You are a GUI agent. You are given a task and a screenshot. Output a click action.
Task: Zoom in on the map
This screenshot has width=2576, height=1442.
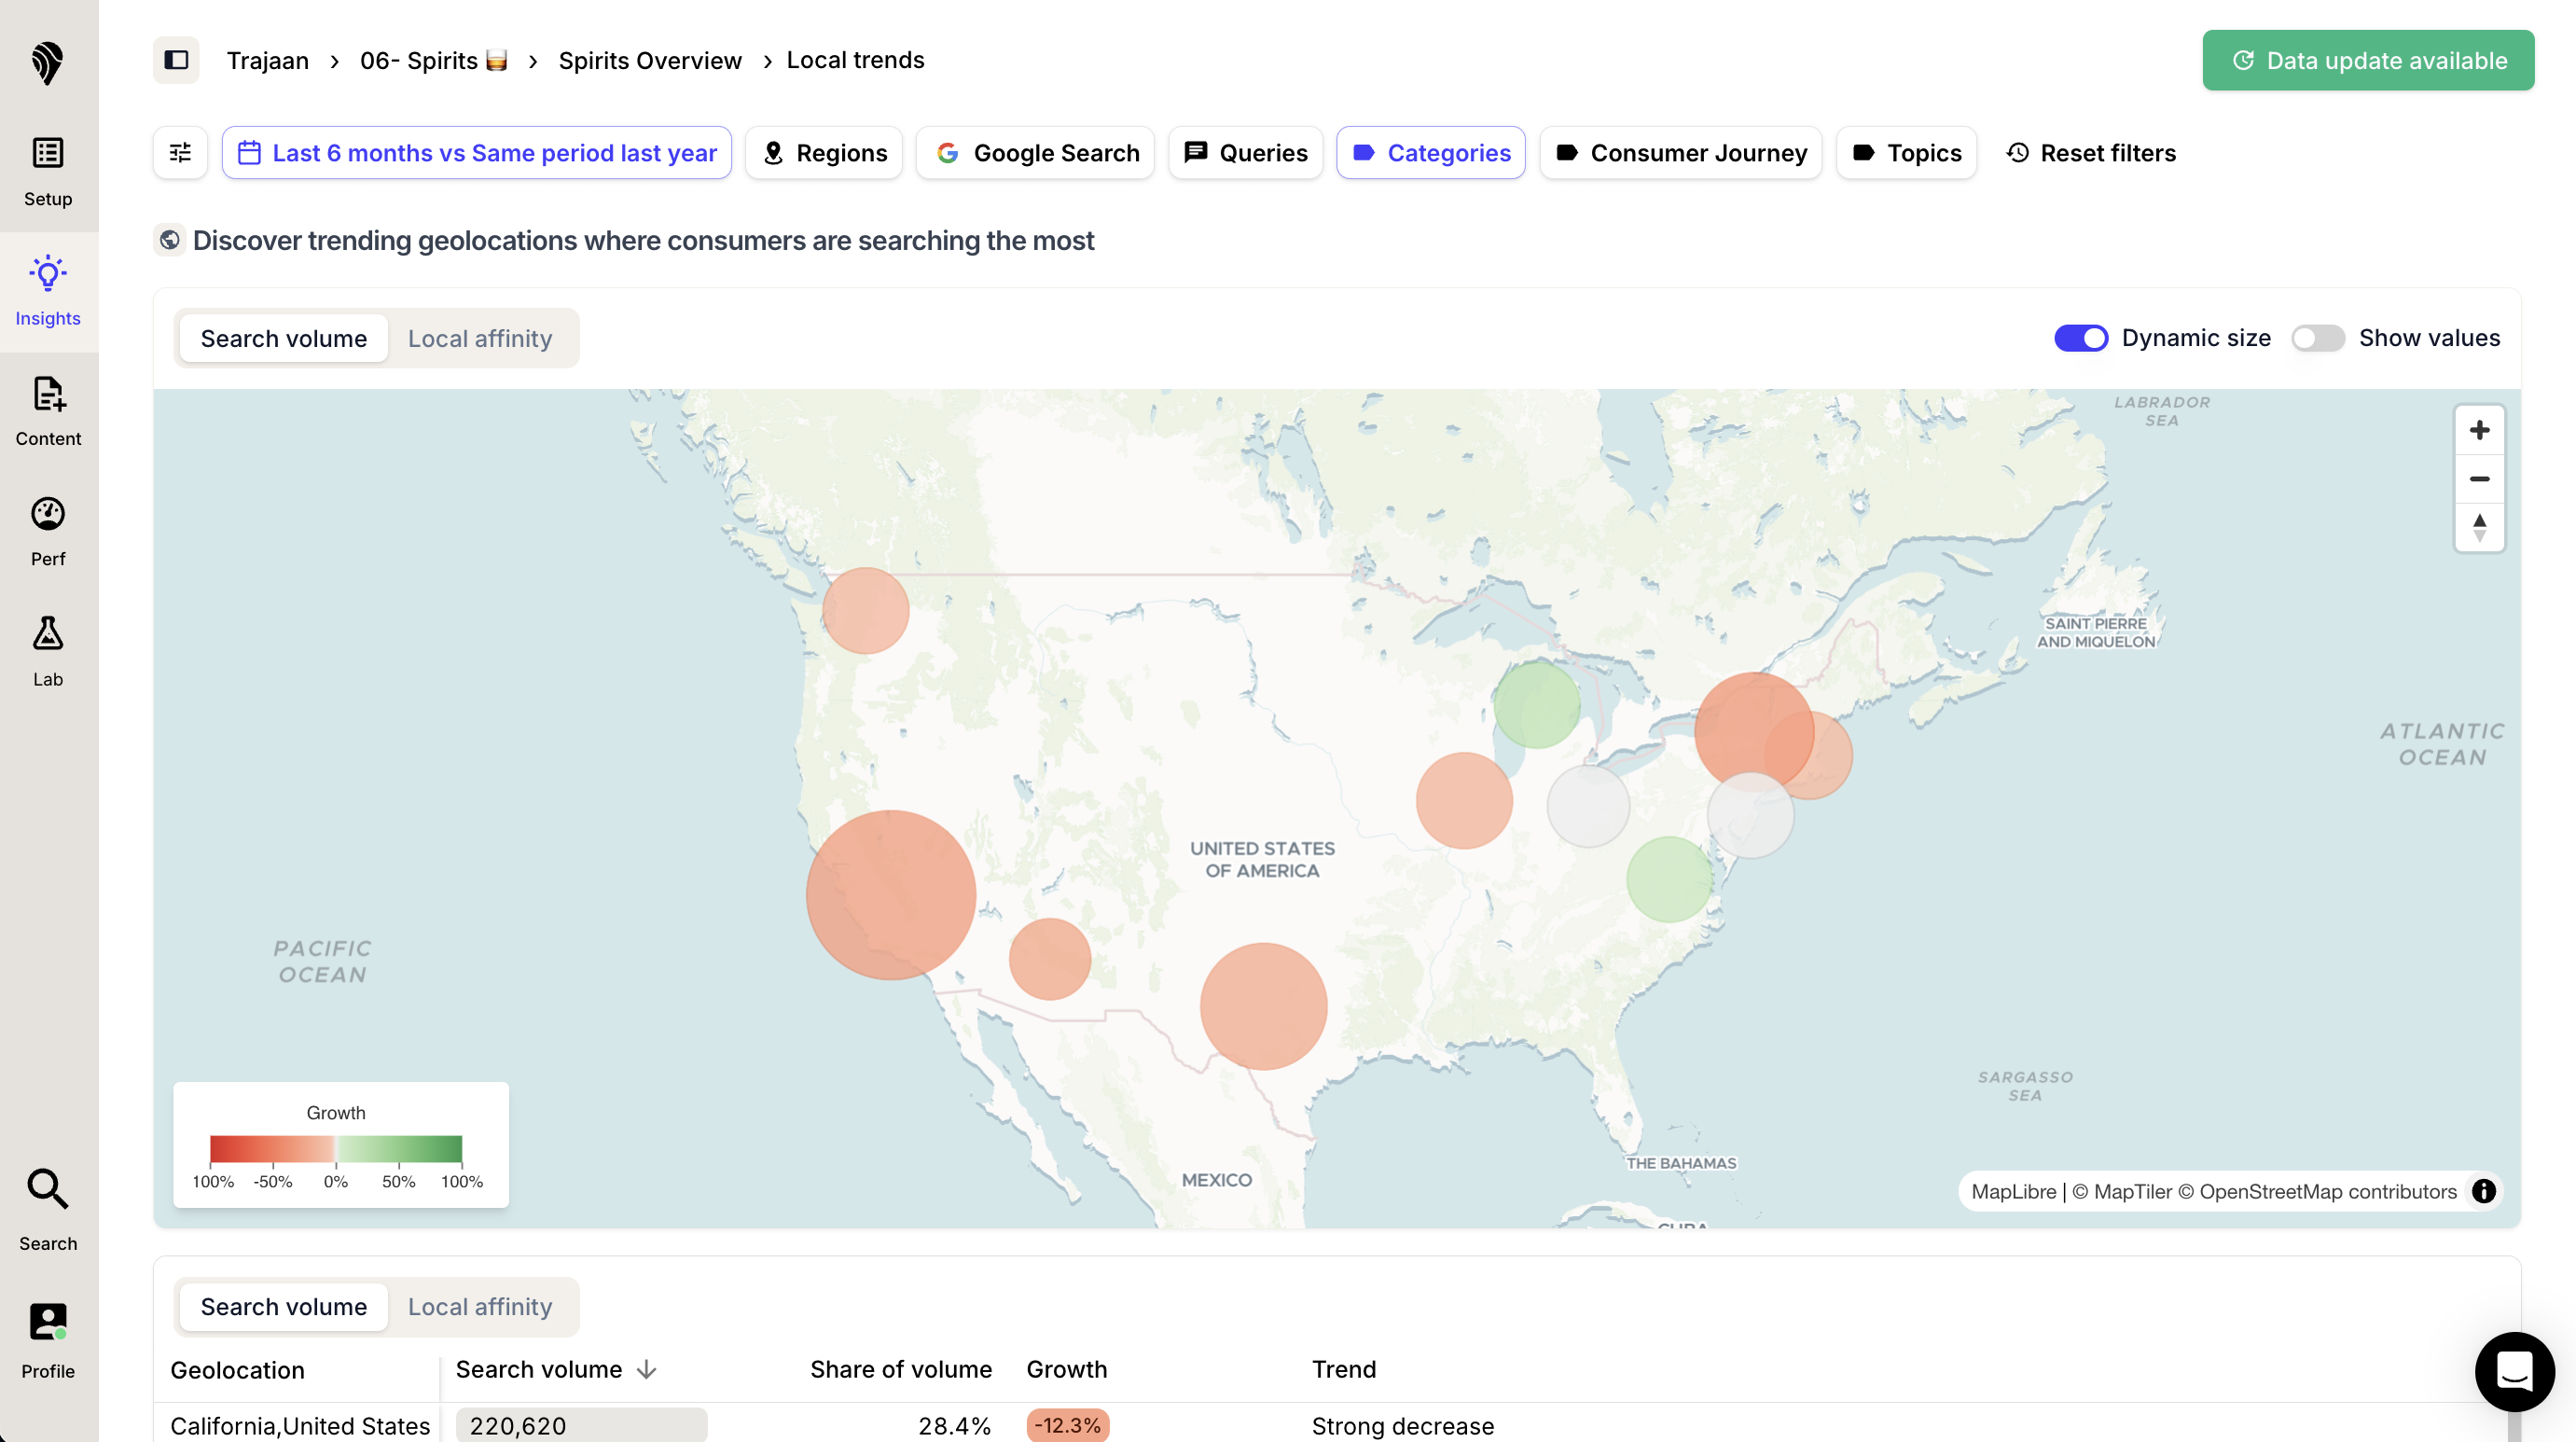2480,430
